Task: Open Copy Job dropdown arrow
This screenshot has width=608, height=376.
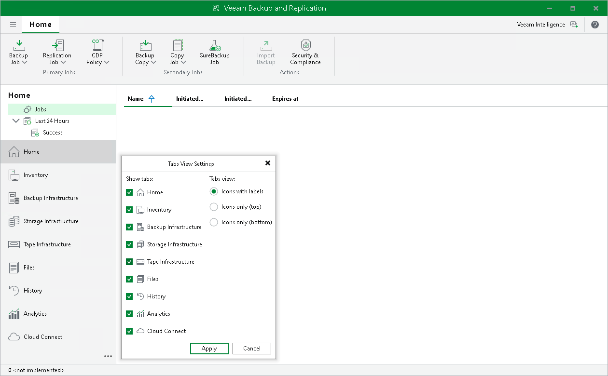Action: pos(183,62)
